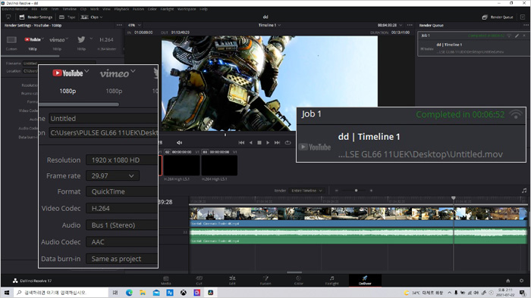Image resolution: width=531 pixels, height=298 pixels.
Task: Select clip thumbnail 03
Action: [x=219, y=166]
